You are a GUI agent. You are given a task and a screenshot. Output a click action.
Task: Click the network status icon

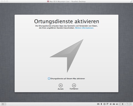(108, 104)
